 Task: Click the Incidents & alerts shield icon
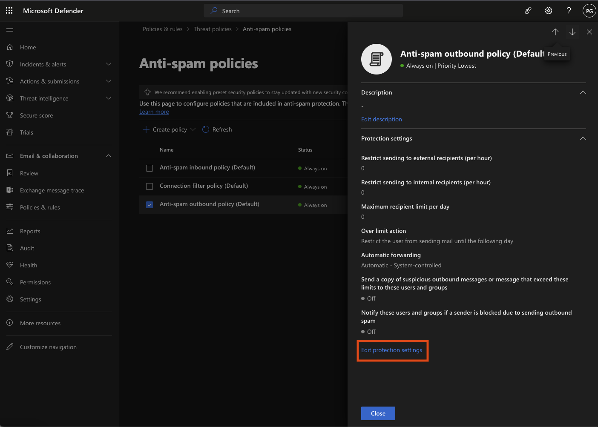pyautogui.click(x=10, y=64)
